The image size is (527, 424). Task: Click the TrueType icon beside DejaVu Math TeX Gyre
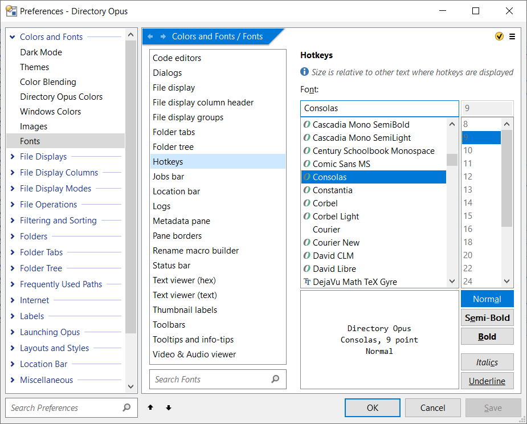point(307,282)
